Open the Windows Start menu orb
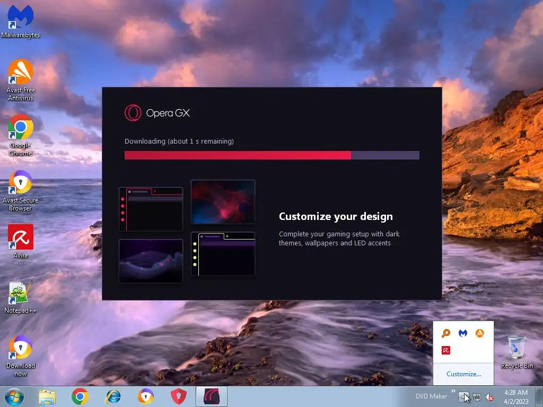The height and width of the screenshot is (407, 543). (14, 396)
